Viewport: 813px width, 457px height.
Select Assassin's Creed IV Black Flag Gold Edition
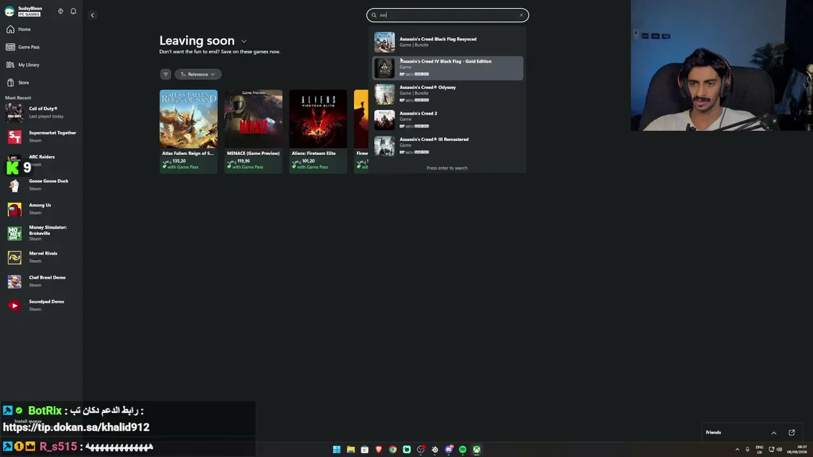point(447,68)
